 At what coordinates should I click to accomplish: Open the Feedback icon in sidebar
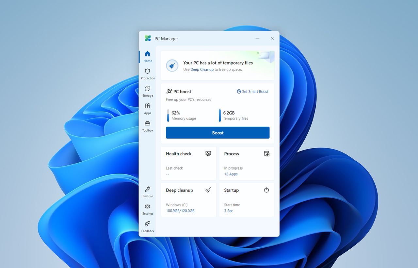pos(148,224)
